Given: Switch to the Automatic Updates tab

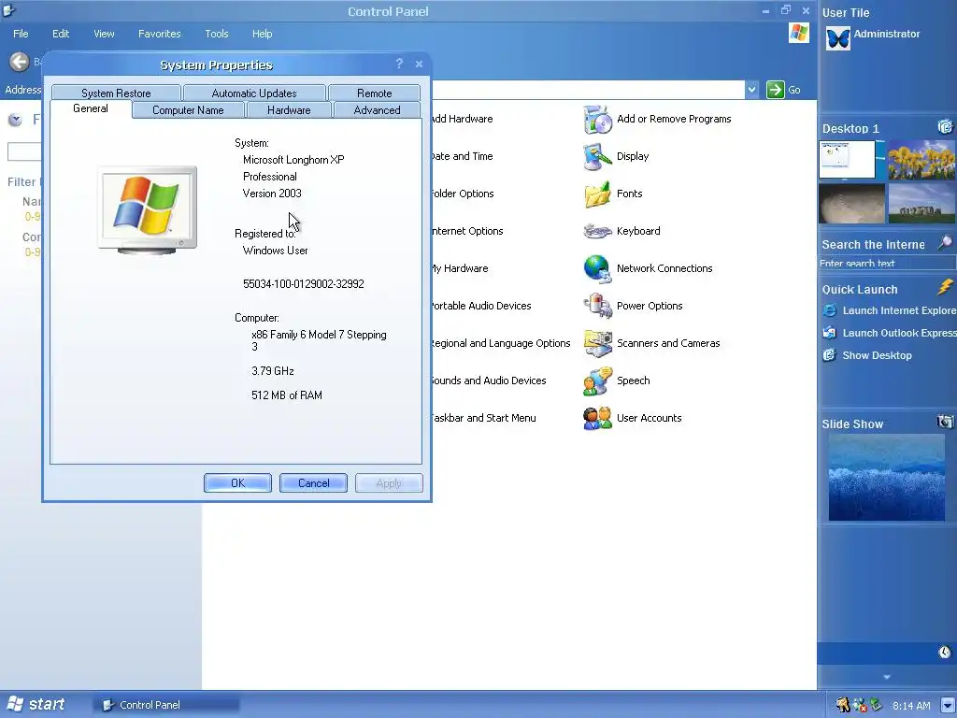Looking at the screenshot, I should pyautogui.click(x=254, y=93).
